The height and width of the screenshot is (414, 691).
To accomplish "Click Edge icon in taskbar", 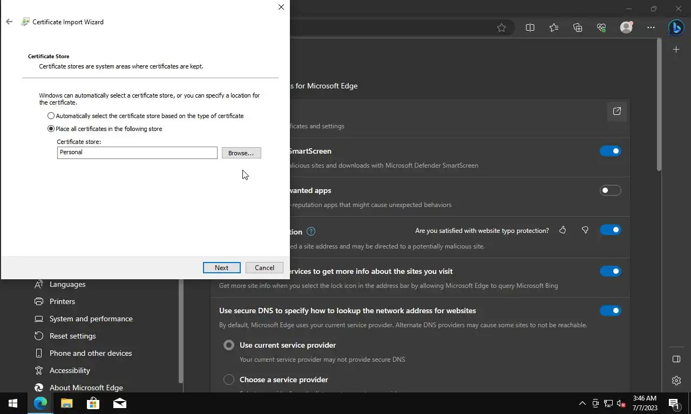I will (x=40, y=403).
